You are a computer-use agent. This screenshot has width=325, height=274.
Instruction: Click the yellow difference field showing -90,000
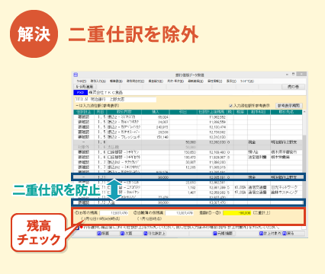coord(237,213)
